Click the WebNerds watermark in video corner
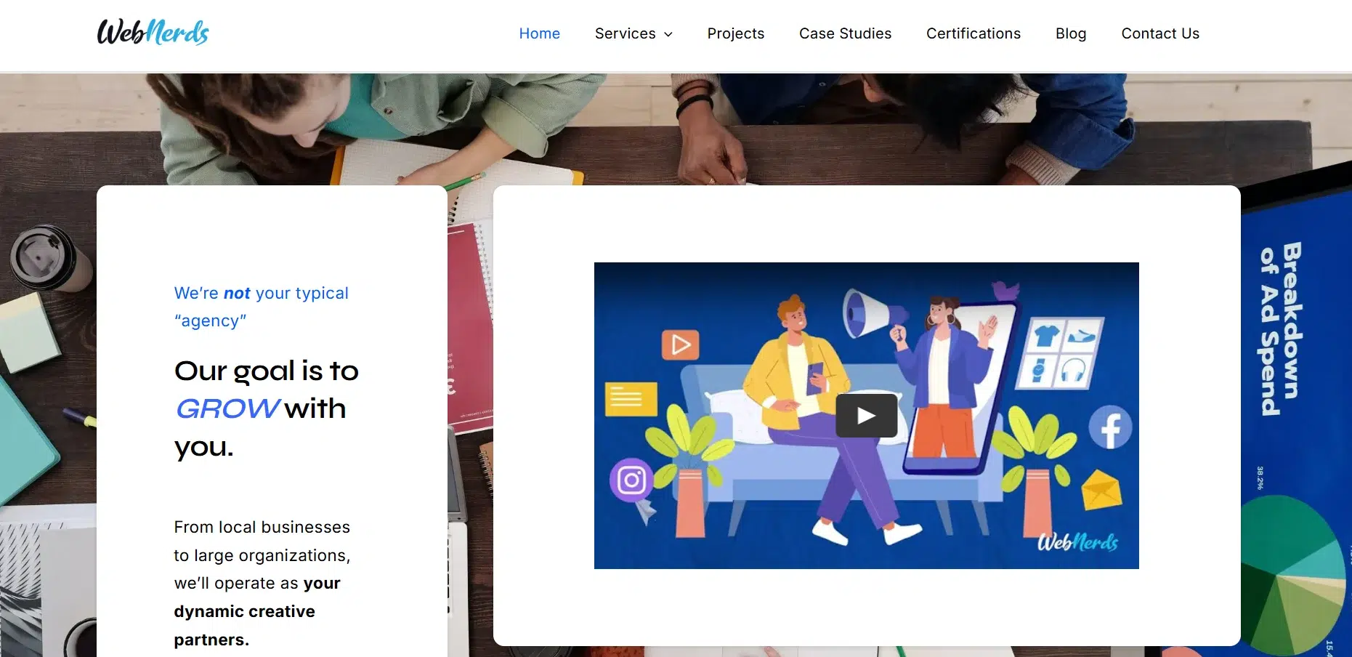 (x=1077, y=542)
